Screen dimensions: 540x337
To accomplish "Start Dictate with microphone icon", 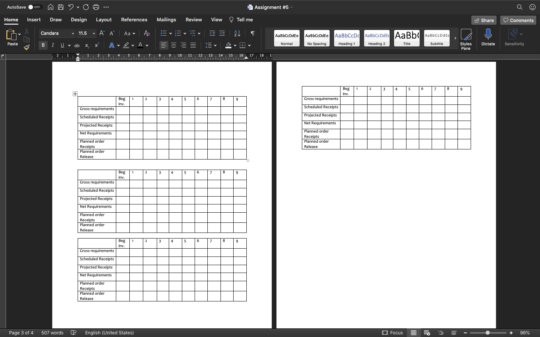I will pos(488,37).
